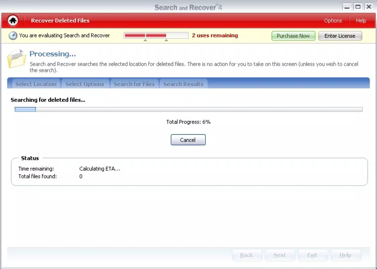Switch to the Search Results tab
The height and width of the screenshot is (269, 377).
[x=183, y=84]
